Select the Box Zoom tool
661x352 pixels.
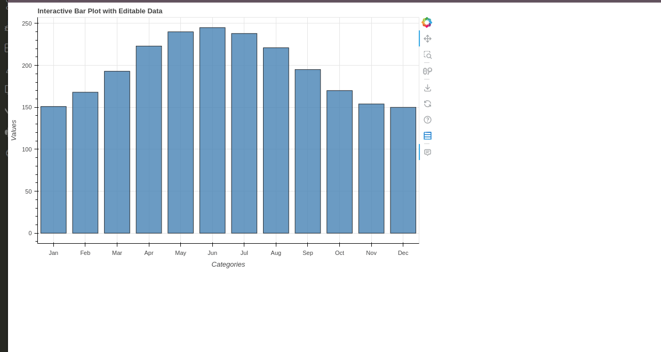click(x=427, y=55)
